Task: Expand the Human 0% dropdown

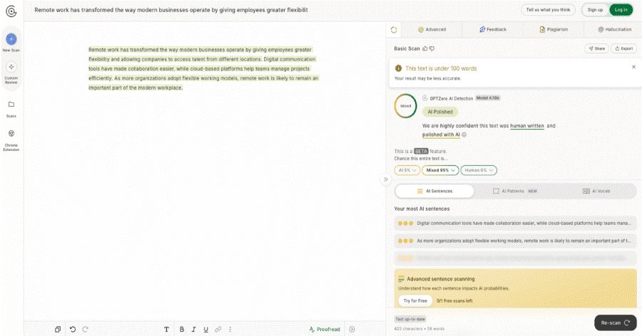Action: click(x=479, y=170)
